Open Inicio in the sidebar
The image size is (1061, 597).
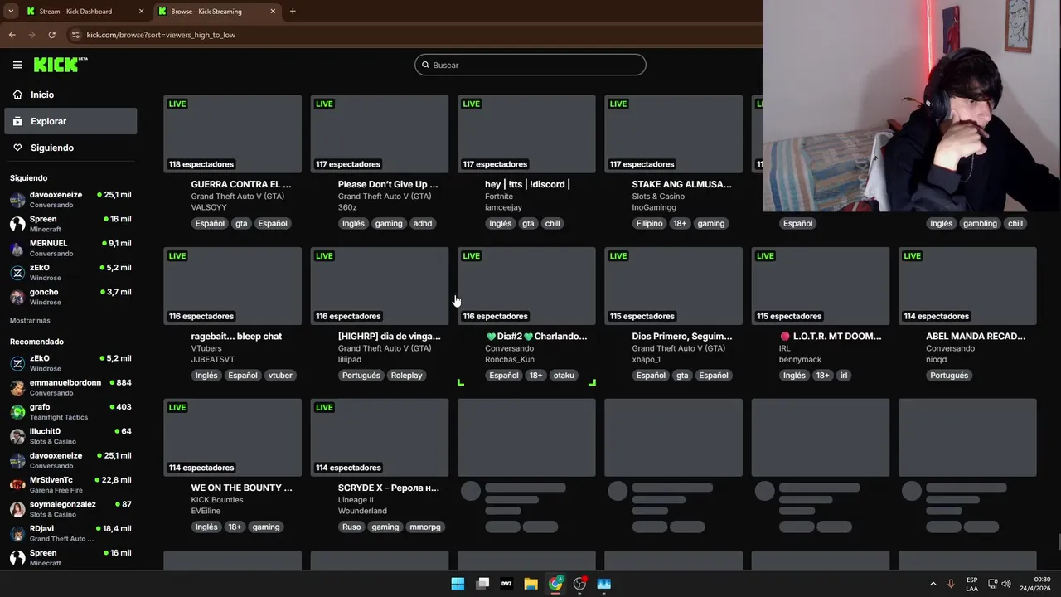click(70, 95)
